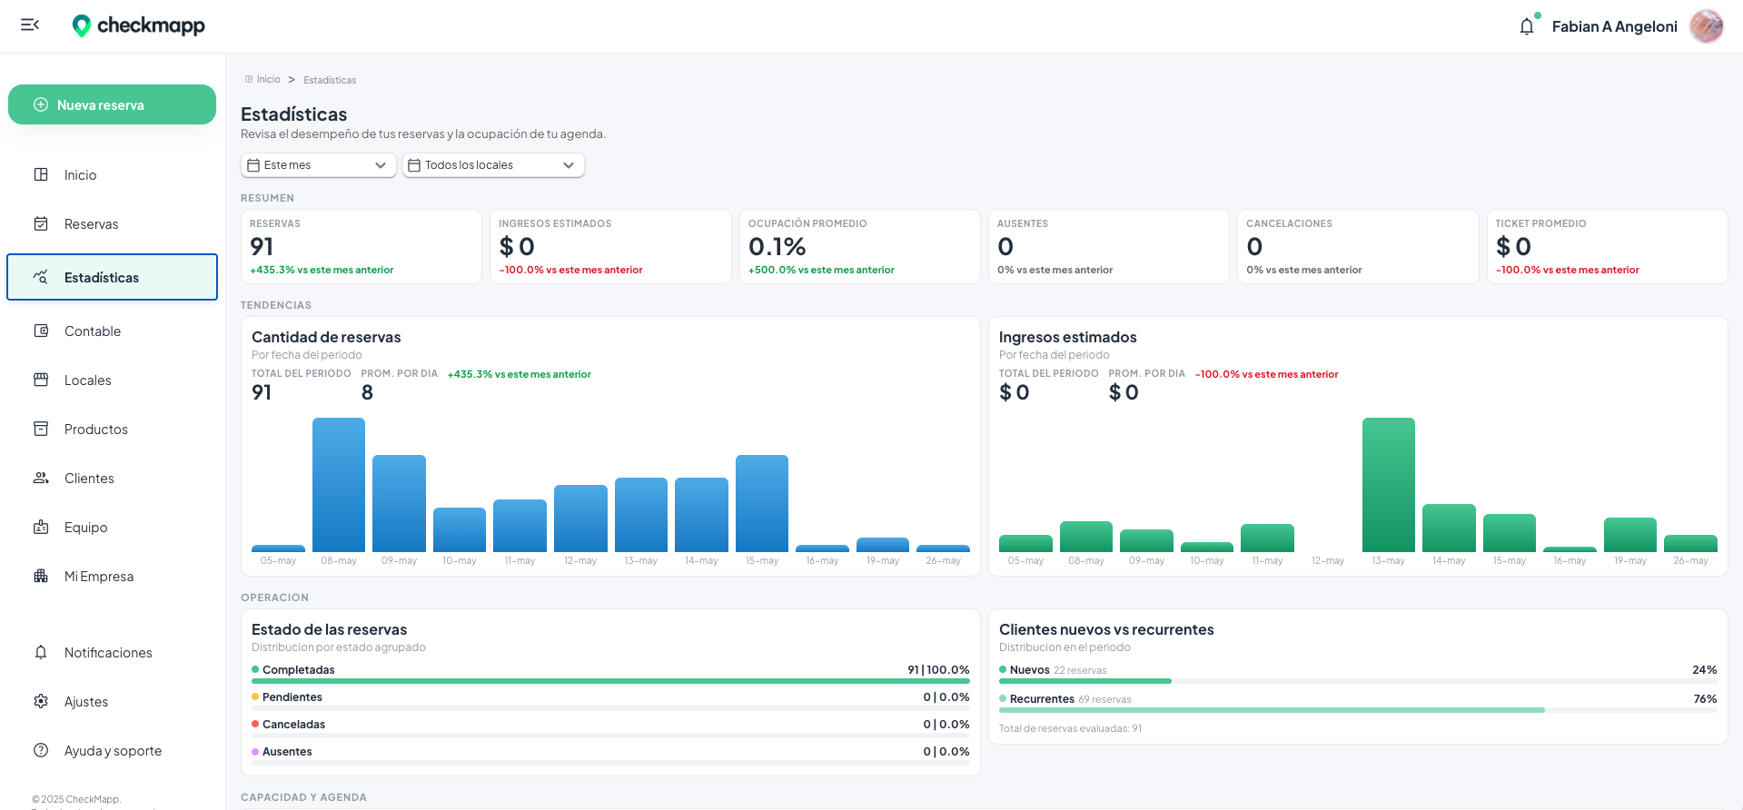Click Inicio in the breadcrumb
Screen dimensions: 1743x810
pos(268,80)
